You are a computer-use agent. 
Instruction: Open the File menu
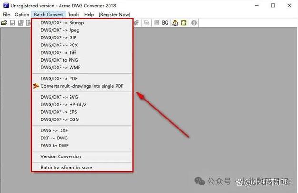pos(6,15)
